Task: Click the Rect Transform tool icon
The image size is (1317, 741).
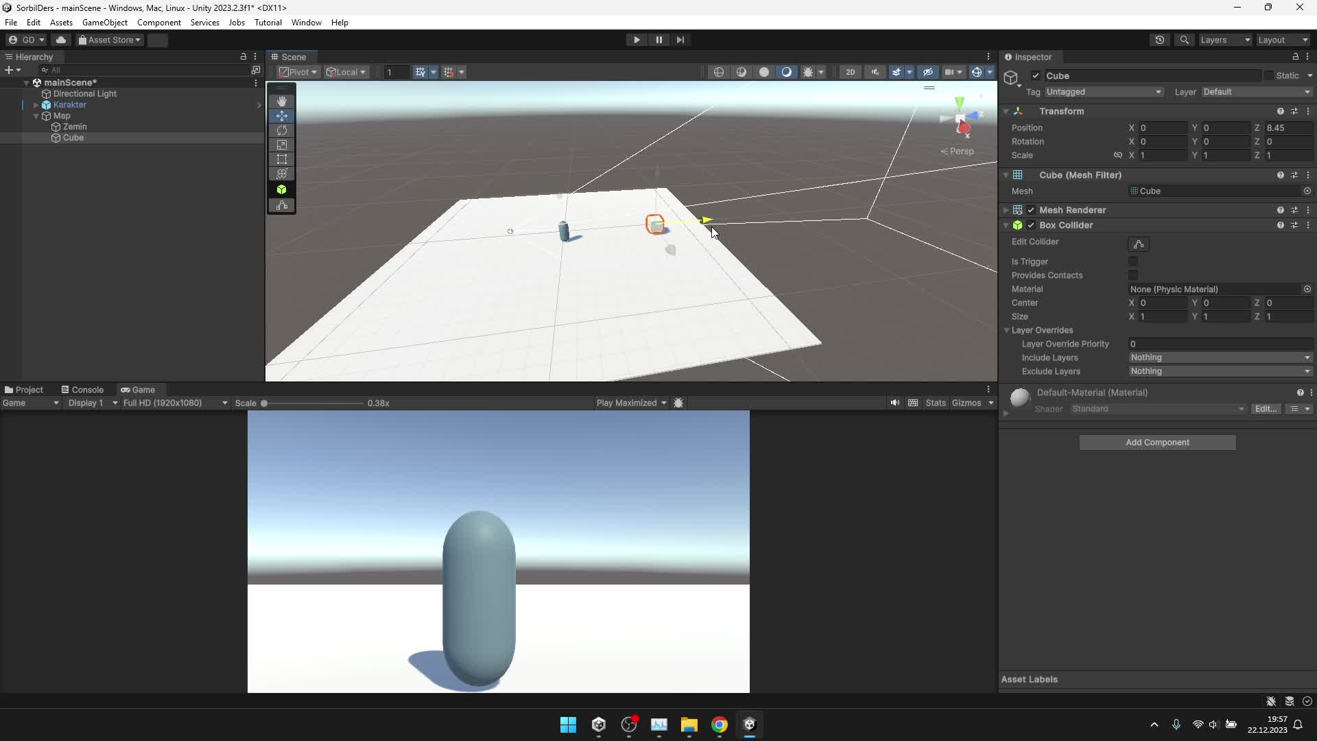Action: tap(281, 159)
